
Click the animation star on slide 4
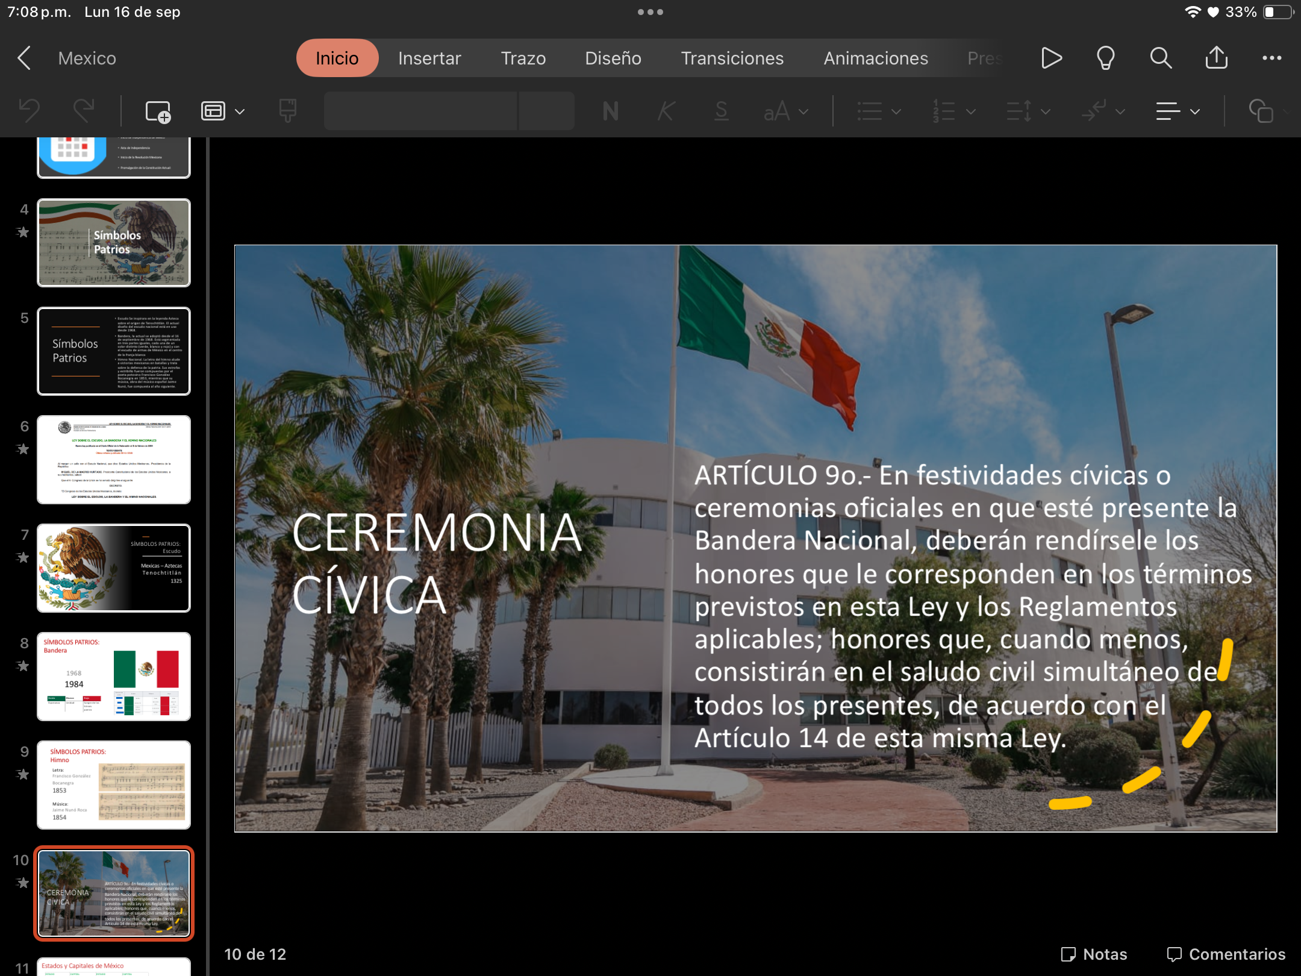[23, 232]
